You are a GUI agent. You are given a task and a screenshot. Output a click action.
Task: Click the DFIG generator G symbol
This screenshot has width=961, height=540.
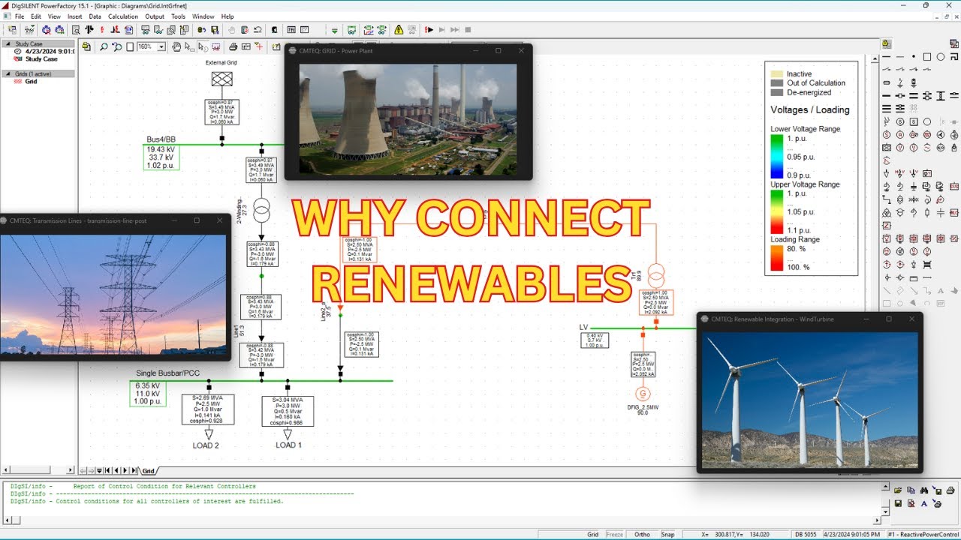(x=643, y=394)
